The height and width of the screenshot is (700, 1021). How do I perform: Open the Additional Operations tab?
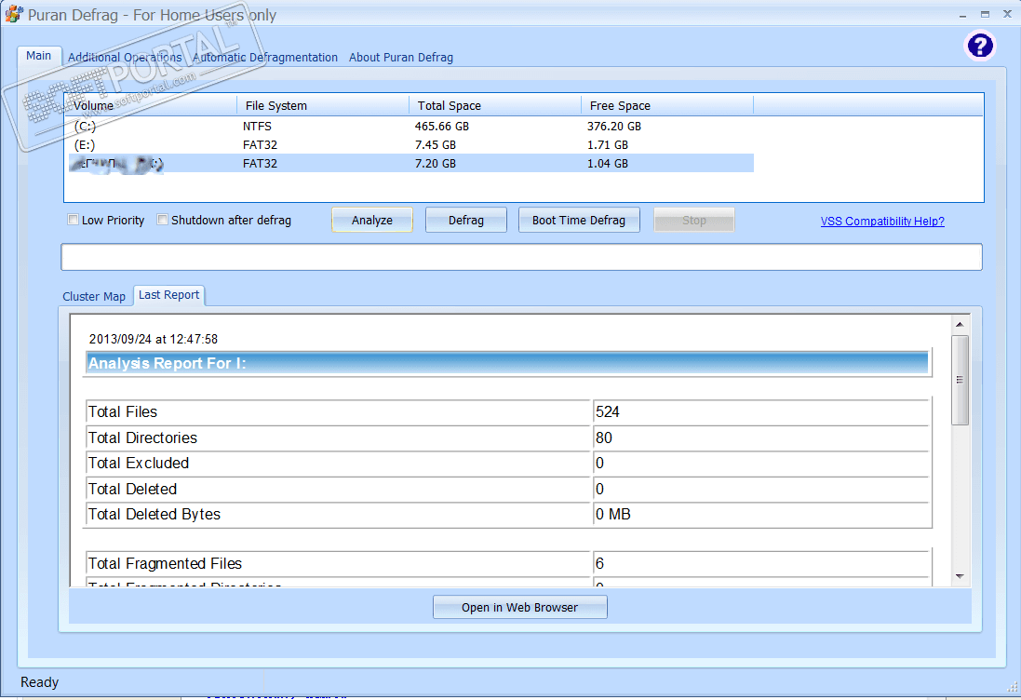click(x=125, y=58)
